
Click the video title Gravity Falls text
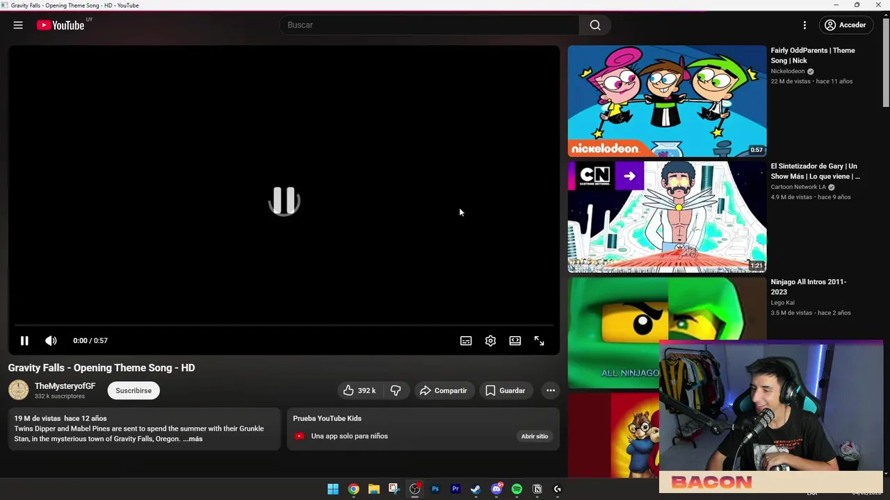click(102, 368)
